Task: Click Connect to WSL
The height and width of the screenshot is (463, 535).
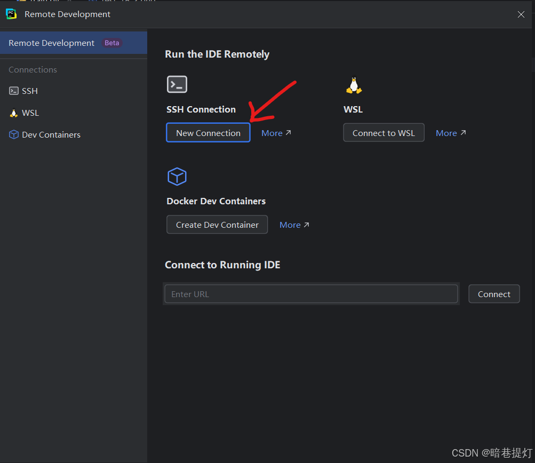Action: [384, 132]
